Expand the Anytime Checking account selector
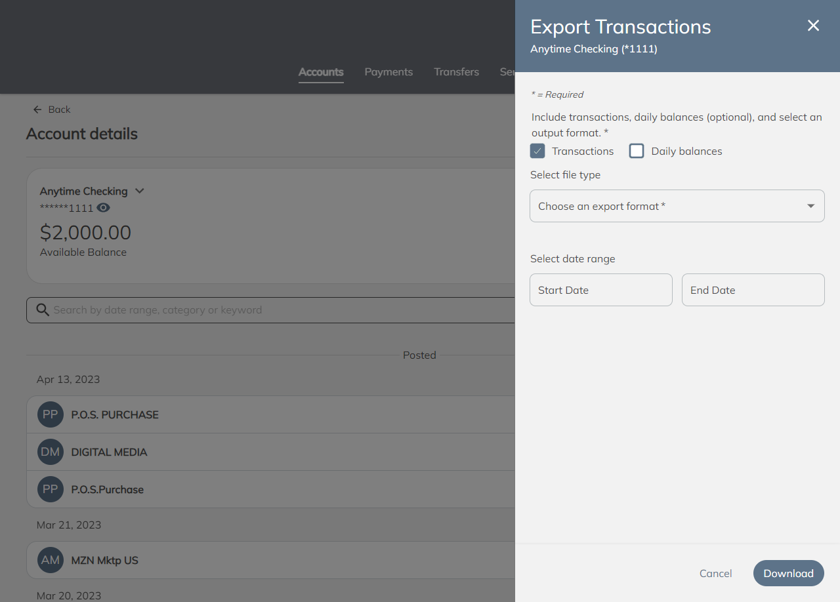 coord(139,191)
